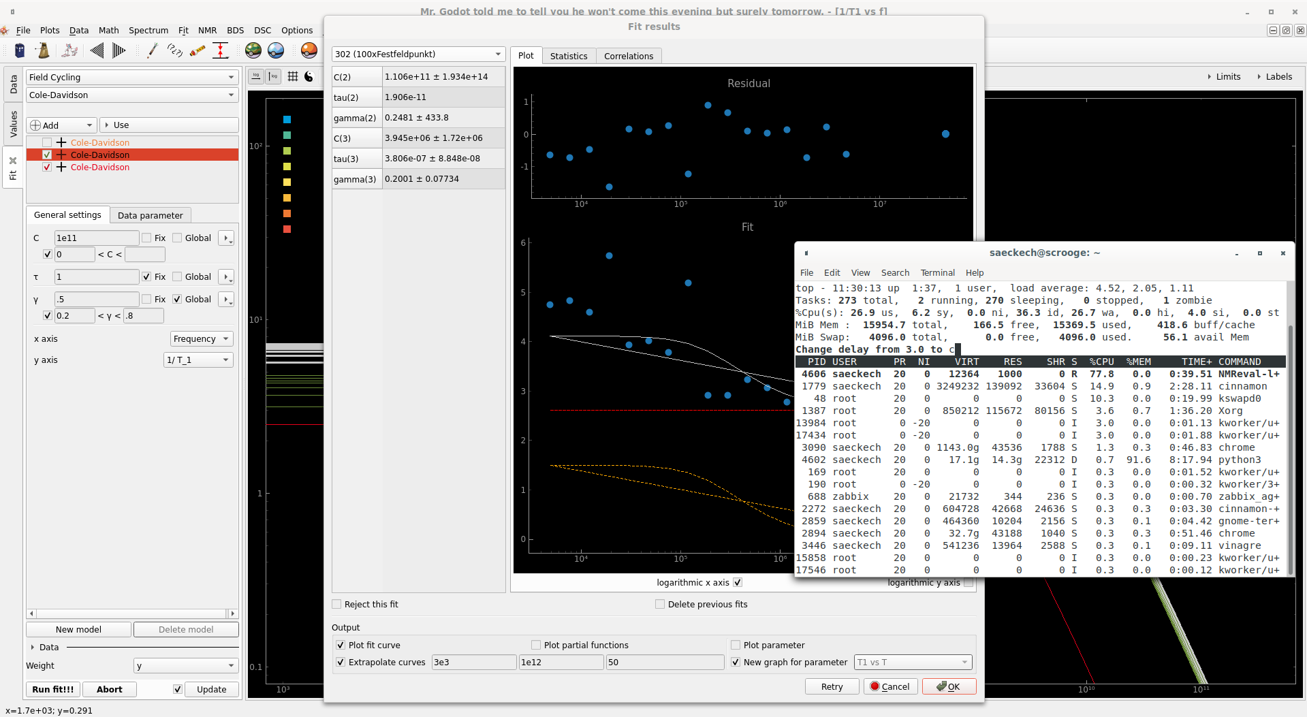Click the yin-yang icon above the graph
The width and height of the screenshot is (1307, 717).
(x=309, y=76)
